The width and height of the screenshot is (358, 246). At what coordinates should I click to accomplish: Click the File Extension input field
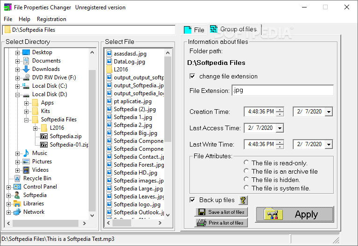[283, 91]
